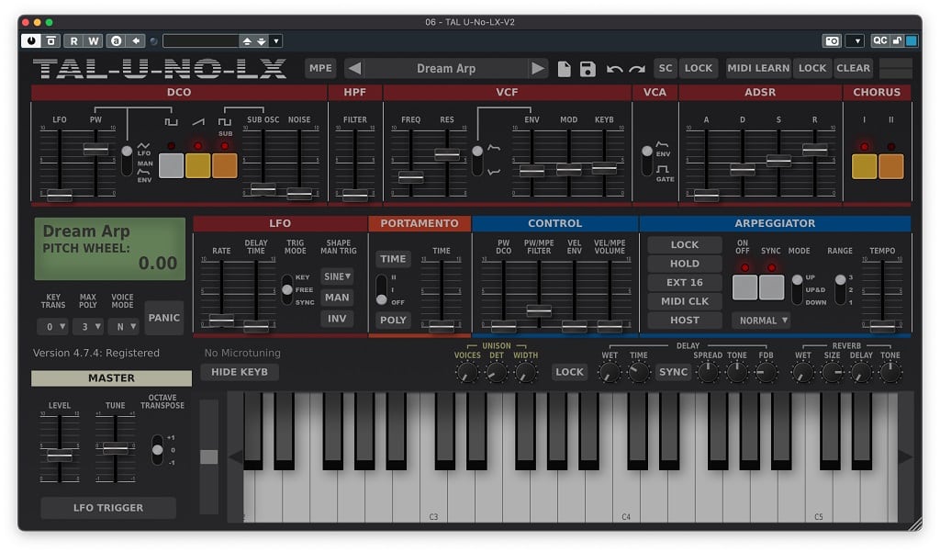Click the MPE button

point(320,68)
